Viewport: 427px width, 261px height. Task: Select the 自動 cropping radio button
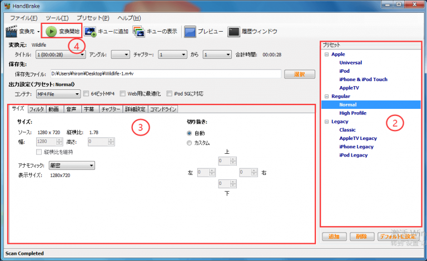click(189, 133)
